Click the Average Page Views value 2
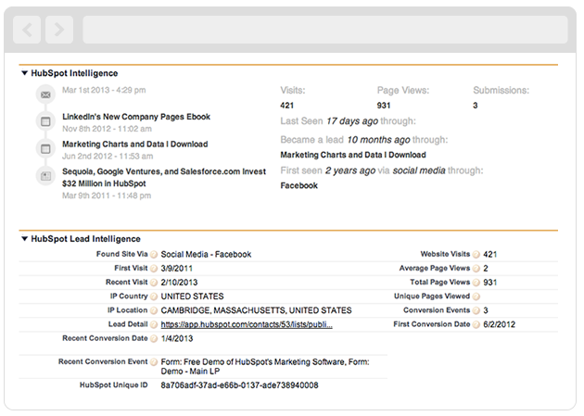The image size is (584, 416). click(x=486, y=269)
